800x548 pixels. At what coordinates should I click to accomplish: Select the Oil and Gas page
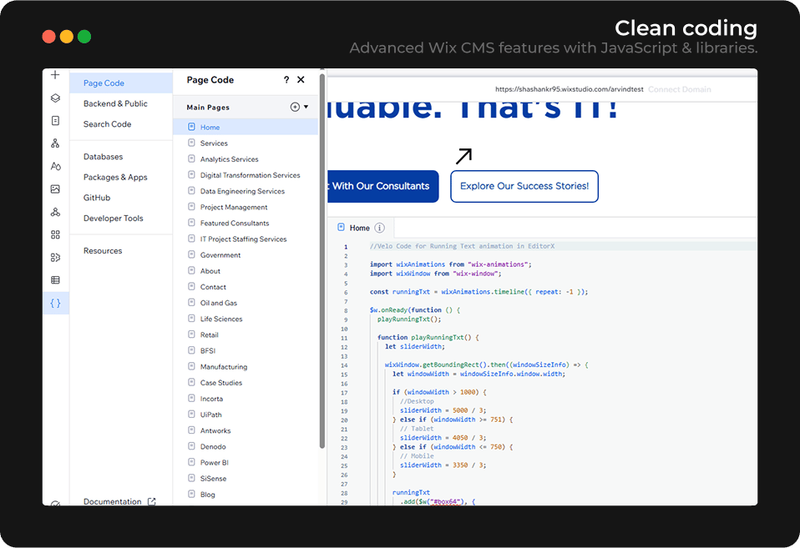click(x=246, y=303)
